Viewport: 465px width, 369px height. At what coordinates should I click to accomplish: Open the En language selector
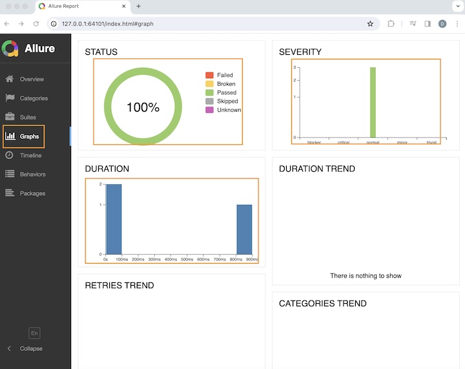coord(35,333)
